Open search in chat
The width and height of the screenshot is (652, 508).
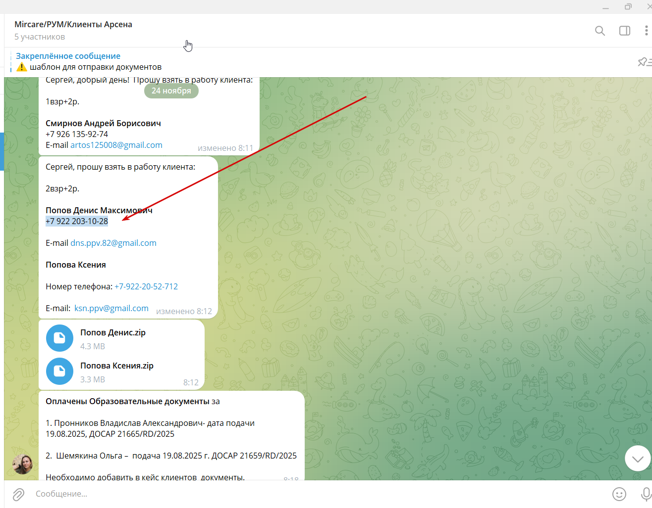click(600, 31)
